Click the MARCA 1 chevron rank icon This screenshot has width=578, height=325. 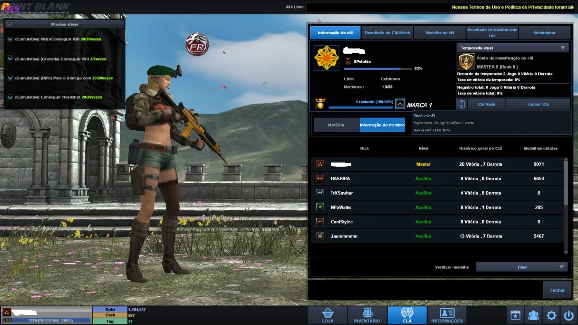[400, 104]
